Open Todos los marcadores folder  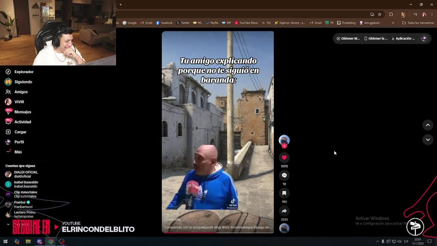tap(418, 23)
